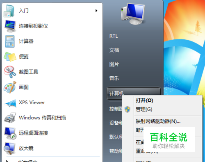
Task: Click the 连接到投影仪 projector icon
Action: pos(10,26)
